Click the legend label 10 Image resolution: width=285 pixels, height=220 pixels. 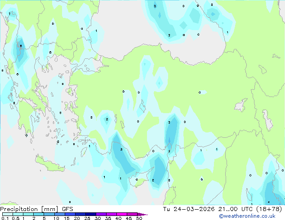(x=56, y=218)
